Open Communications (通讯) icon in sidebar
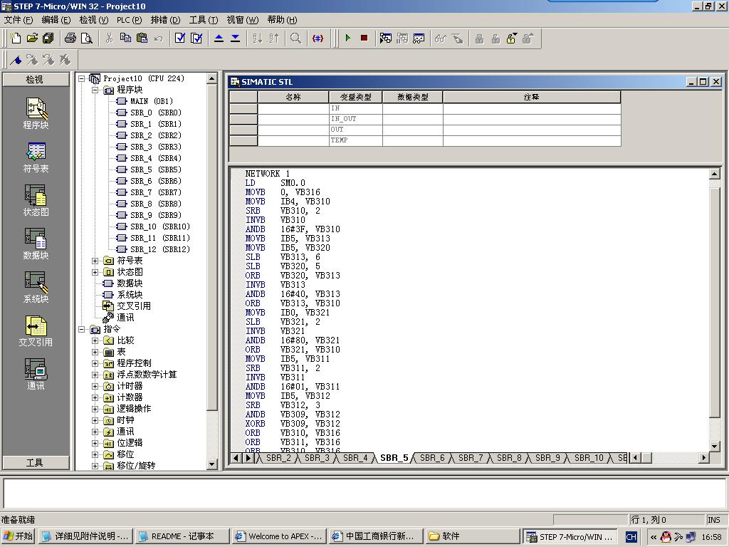This screenshot has width=729, height=547. click(36, 375)
